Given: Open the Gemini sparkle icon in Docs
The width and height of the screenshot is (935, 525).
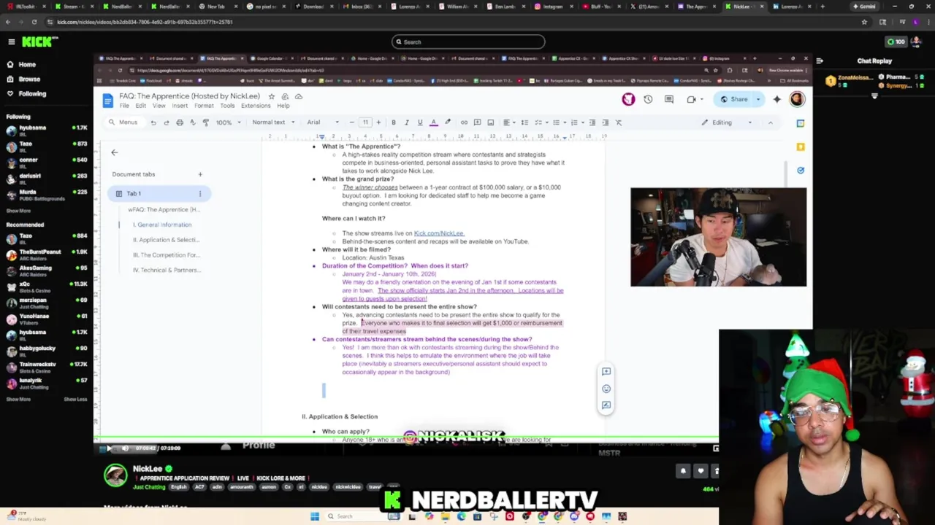Looking at the screenshot, I should click(x=776, y=99).
